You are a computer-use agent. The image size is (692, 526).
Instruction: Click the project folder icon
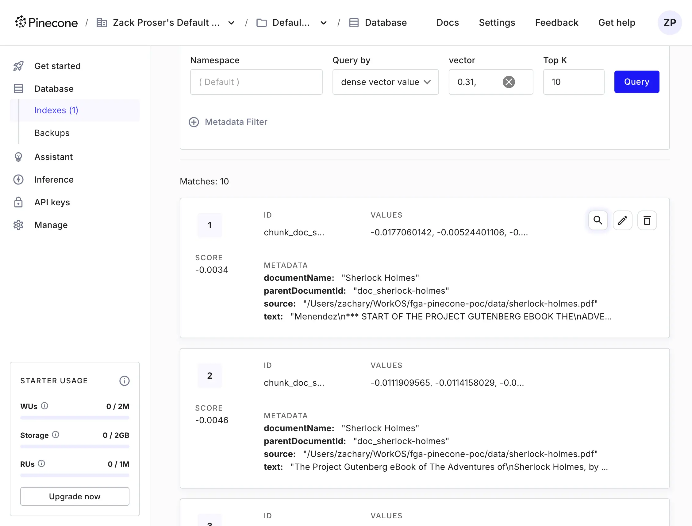point(262,23)
